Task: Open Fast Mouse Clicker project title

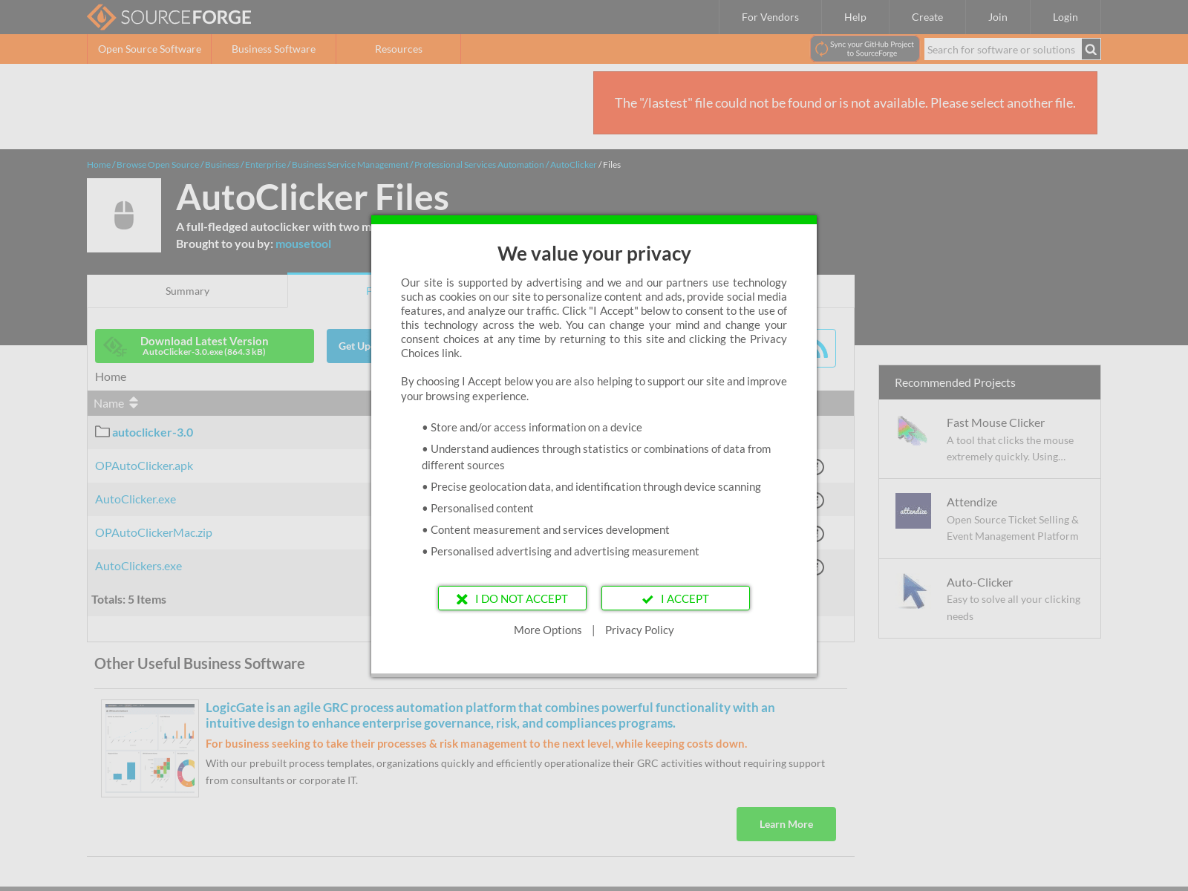Action: [995, 422]
